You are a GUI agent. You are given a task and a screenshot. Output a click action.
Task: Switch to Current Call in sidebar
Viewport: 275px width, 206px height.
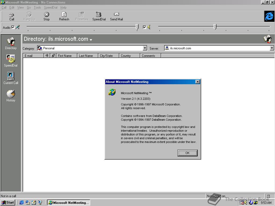(11, 78)
